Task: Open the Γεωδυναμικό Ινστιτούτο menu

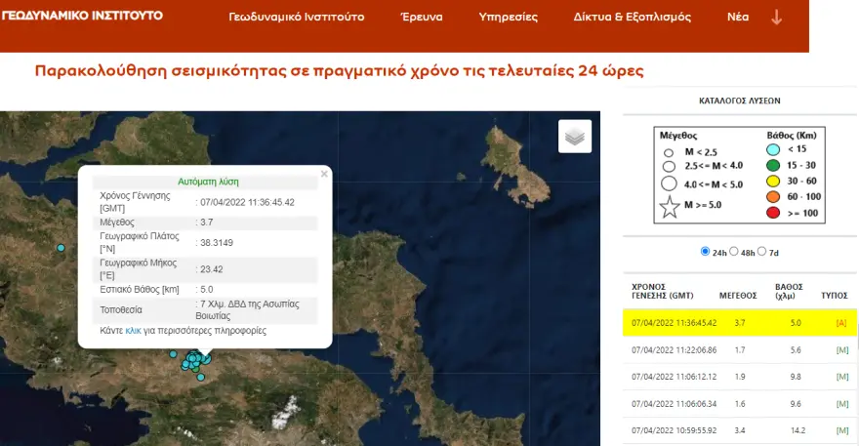Action: point(296,18)
